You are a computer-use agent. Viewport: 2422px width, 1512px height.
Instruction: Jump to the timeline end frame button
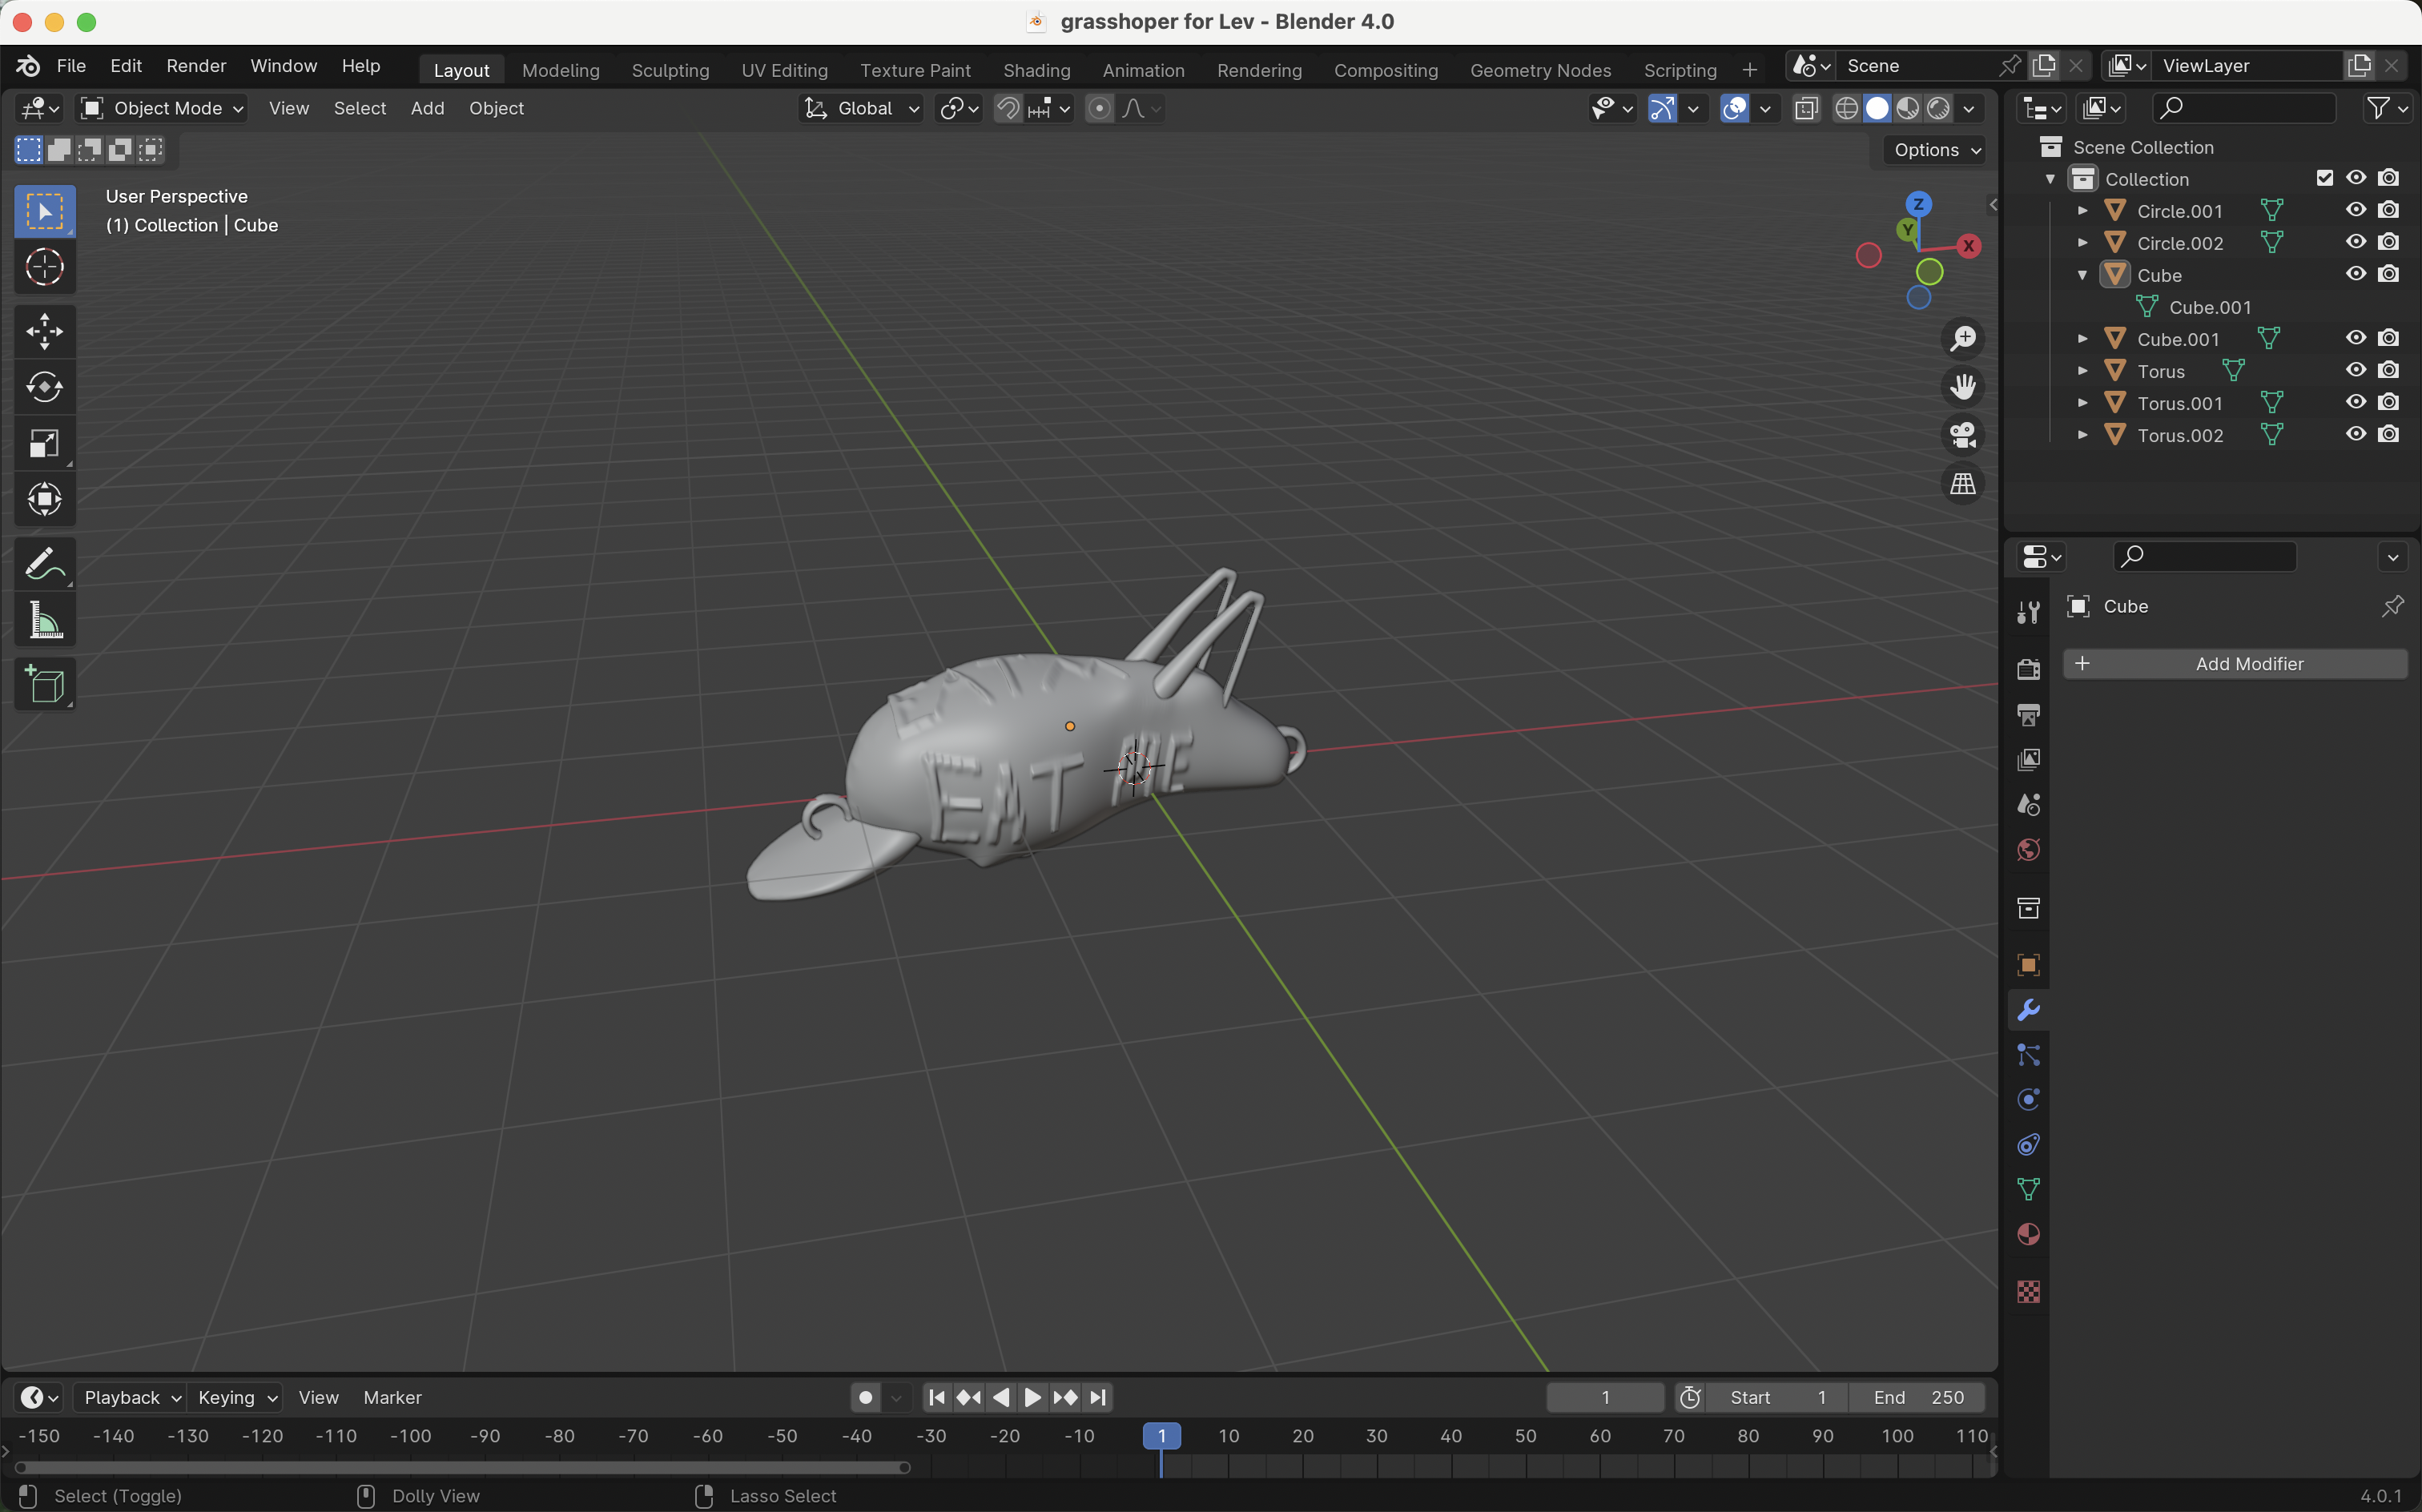point(1098,1397)
